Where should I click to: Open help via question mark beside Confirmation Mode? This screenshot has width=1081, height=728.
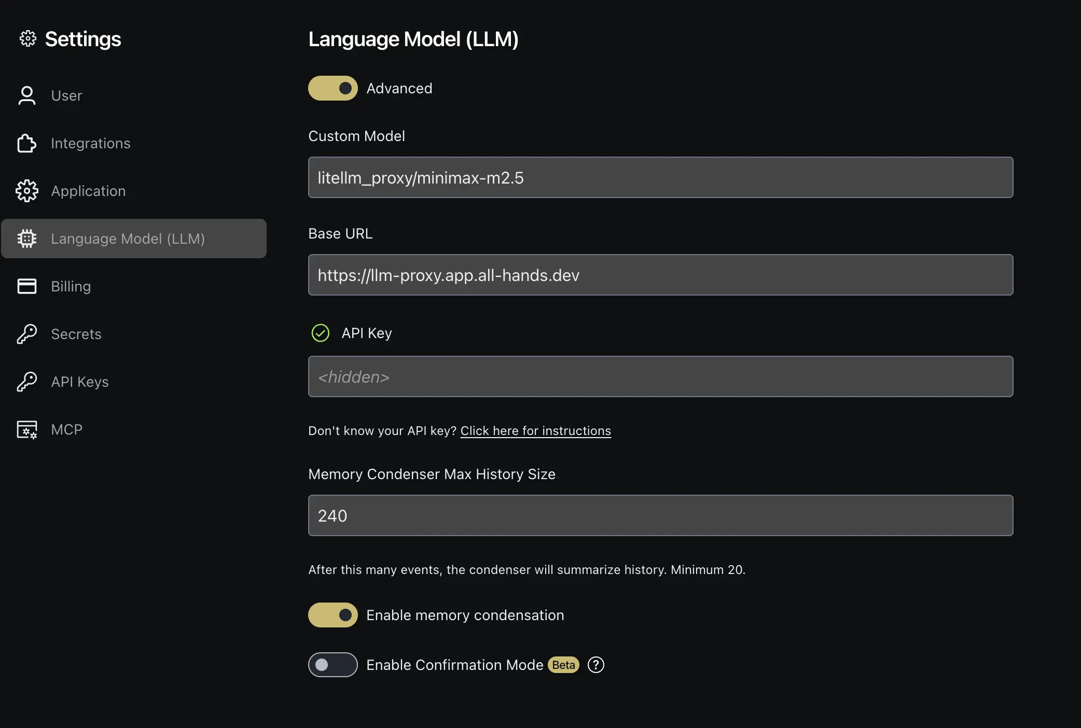[x=595, y=665]
